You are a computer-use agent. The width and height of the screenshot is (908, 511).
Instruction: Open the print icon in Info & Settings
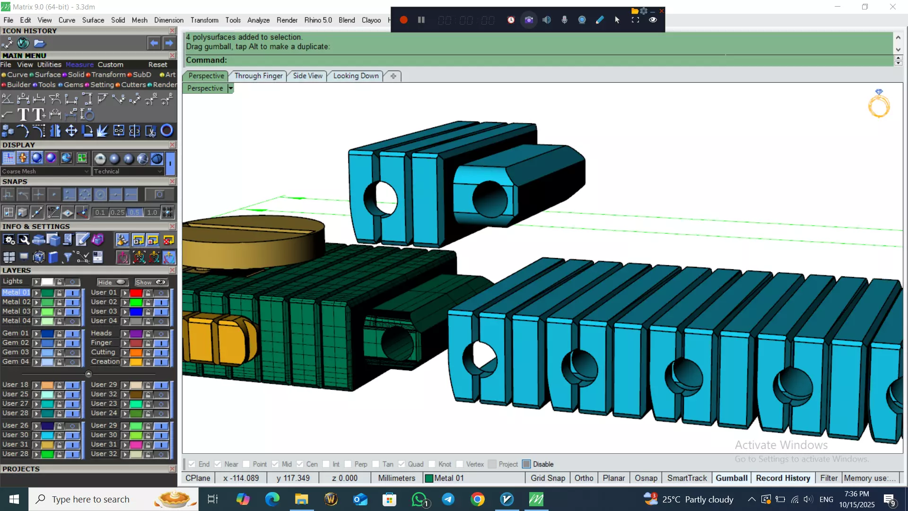(x=38, y=240)
